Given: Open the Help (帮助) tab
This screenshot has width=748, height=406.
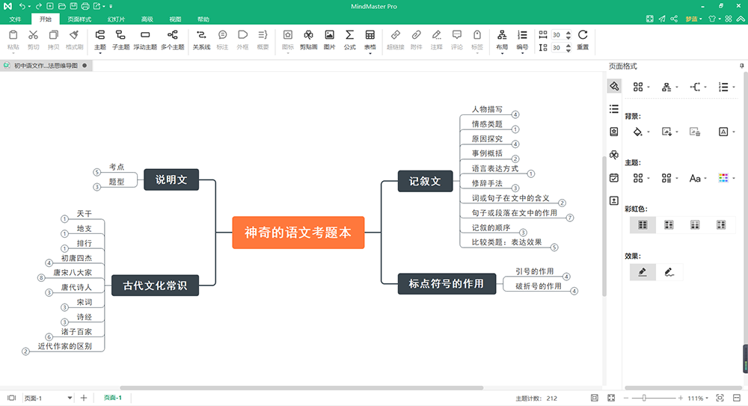Looking at the screenshot, I should pos(203,19).
